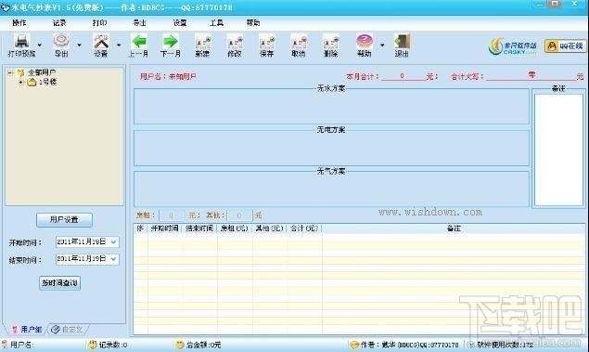Switch to the 用户组 tab
Image resolution: width=589 pixels, height=352 pixels.
point(26,330)
